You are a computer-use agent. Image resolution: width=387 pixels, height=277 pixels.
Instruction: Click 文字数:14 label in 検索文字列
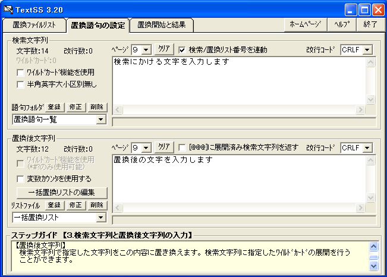click(x=32, y=51)
